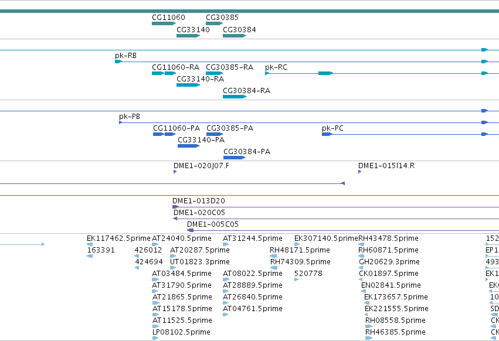The height and width of the screenshot is (341, 499).
Task: Click the AT31244.5prime EST
Action: [x=226, y=244]
